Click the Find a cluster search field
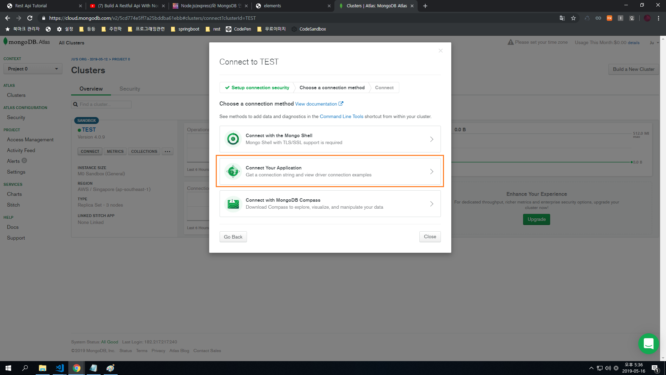This screenshot has width=666, height=375. pyautogui.click(x=101, y=104)
